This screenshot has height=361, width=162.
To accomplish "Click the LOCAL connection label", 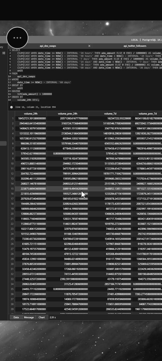I will [x=135, y=40].
